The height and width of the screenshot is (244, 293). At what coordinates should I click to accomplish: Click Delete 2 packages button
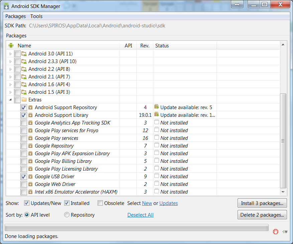(262, 215)
